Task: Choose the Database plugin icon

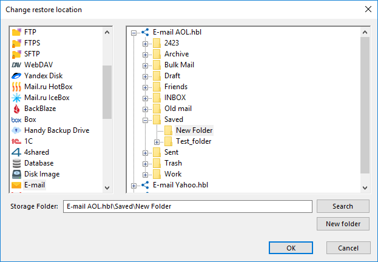Action: click(x=16, y=163)
